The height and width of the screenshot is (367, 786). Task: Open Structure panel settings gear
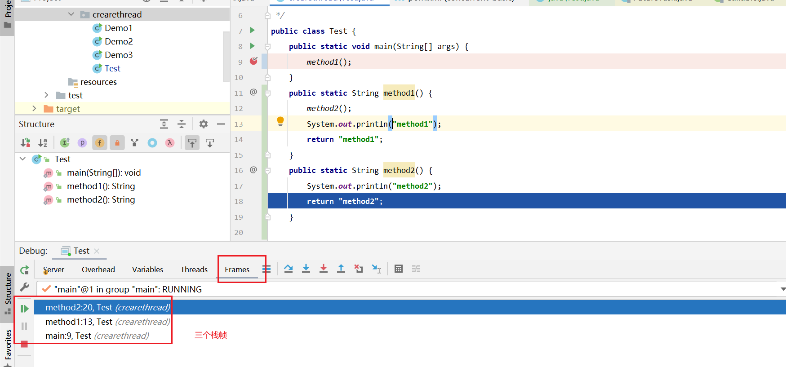[204, 124]
